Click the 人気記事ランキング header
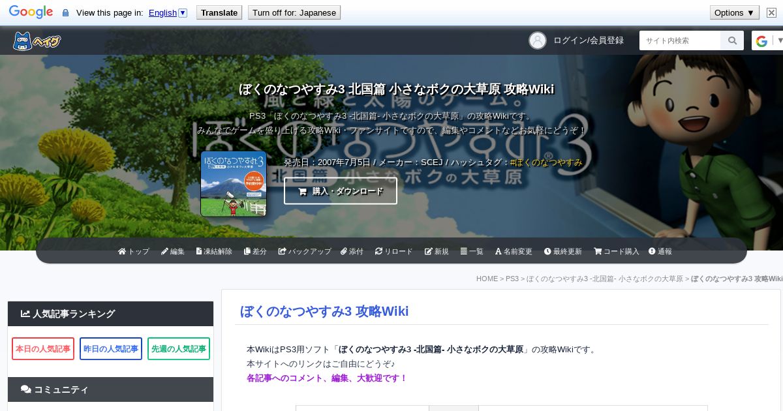 coord(110,314)
